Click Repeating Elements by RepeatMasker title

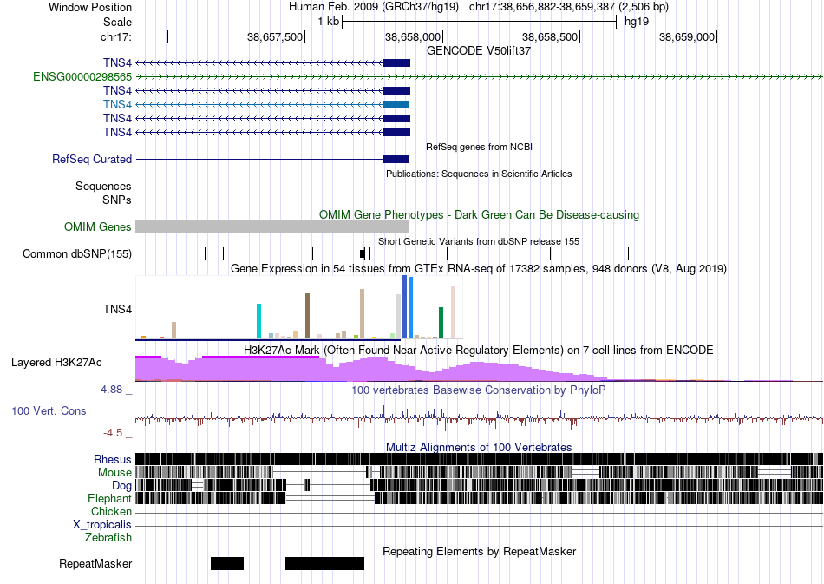(x=479, y=551)
